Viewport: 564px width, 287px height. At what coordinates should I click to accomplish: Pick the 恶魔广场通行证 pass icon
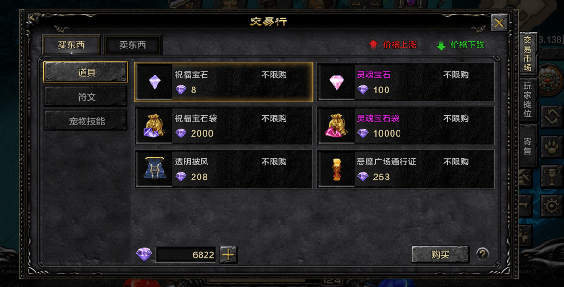coord(336,169)
